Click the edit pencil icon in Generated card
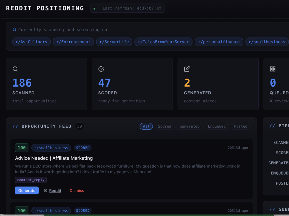Screen dimensions: 289x216 click(x=187, y=69)
